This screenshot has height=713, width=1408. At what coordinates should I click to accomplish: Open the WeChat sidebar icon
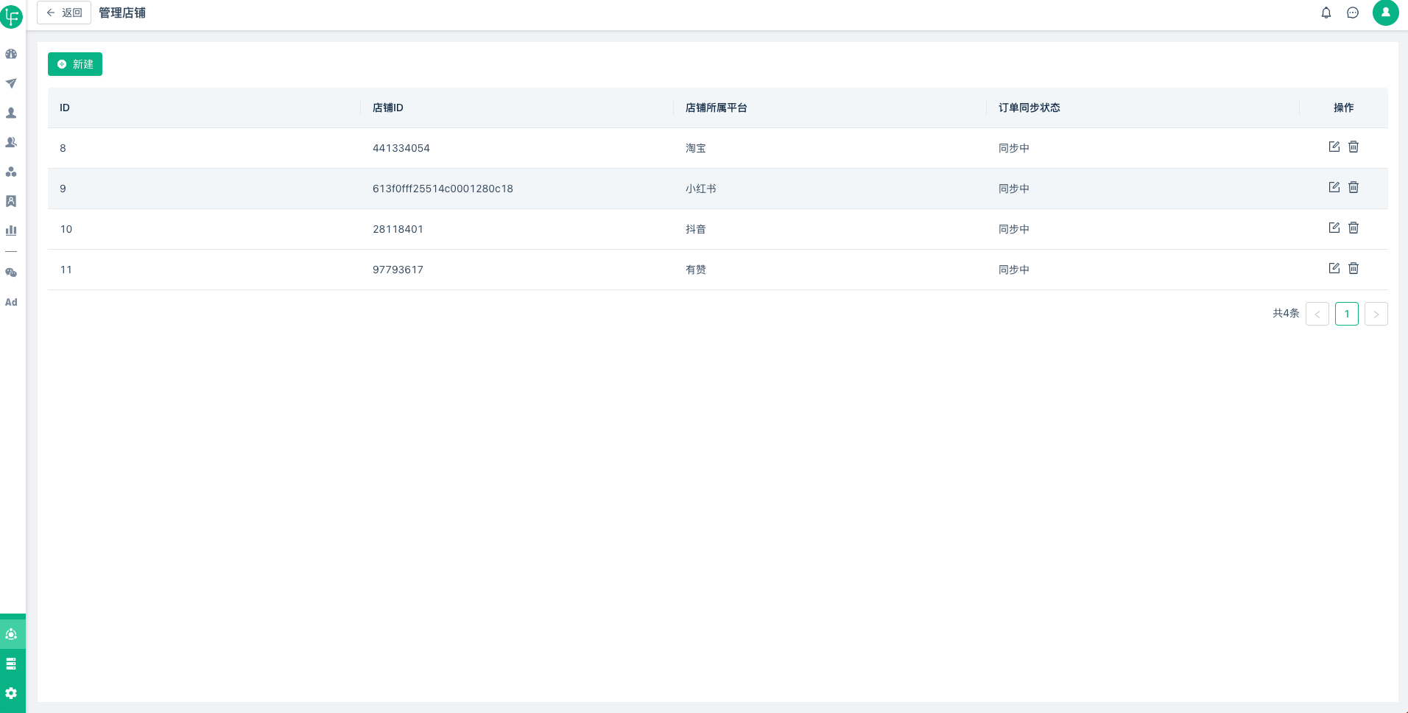[11, 273]
